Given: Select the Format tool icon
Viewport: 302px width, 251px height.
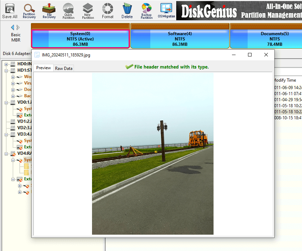Looking at the screenshot, I should (108, 10).
